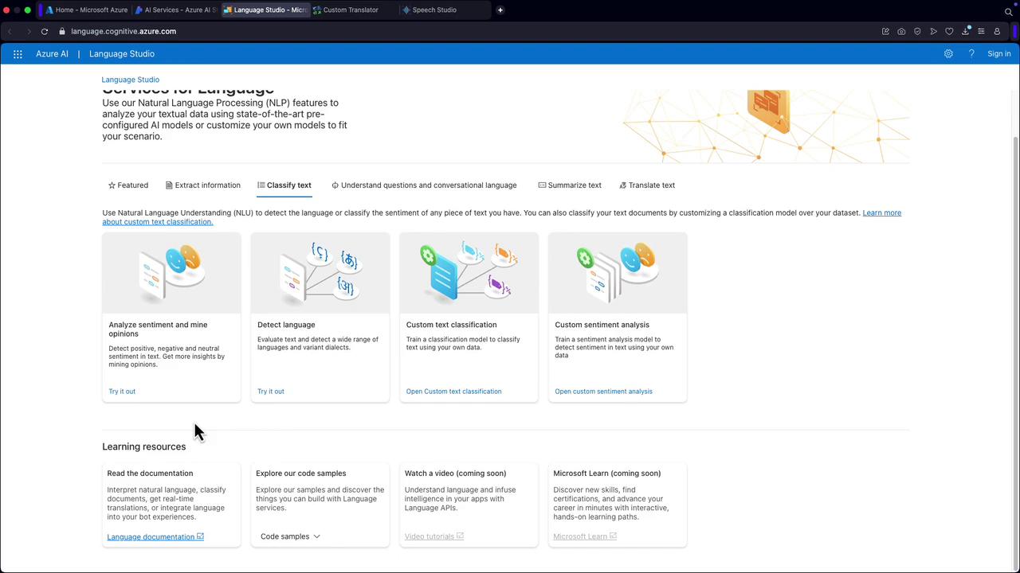Open custom sentiment analysis link
The width and height of the screenshot is (1020, 573).
point(603,392)
